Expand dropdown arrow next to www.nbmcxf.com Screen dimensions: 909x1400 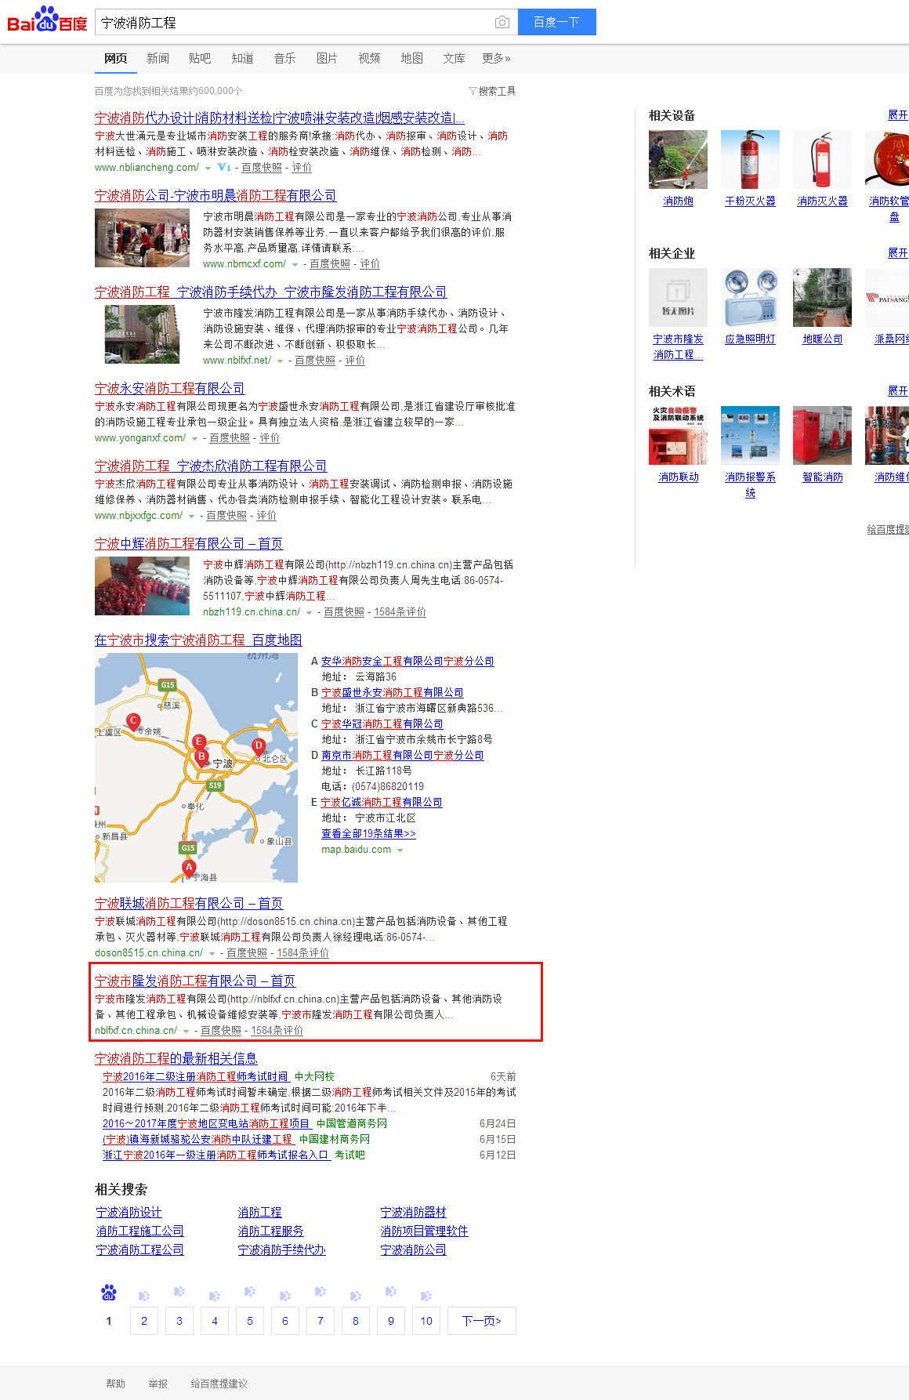pyautogui.click(x=295, y=265)
